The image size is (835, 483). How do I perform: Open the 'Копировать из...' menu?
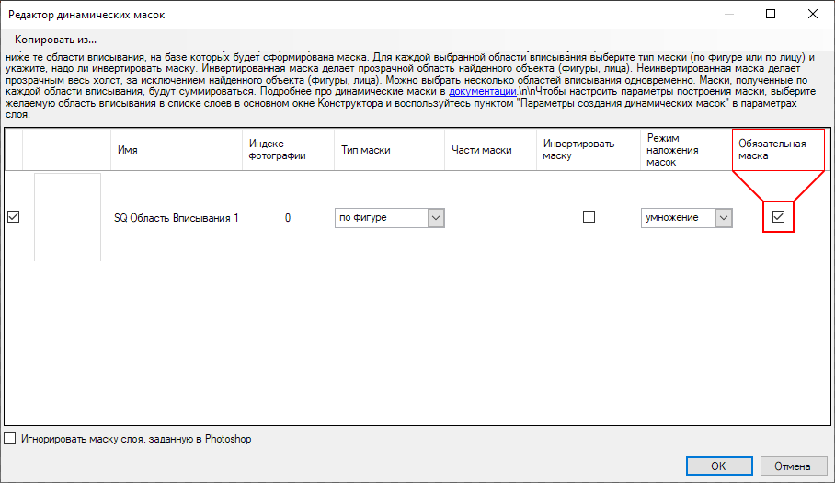point(55,40)
